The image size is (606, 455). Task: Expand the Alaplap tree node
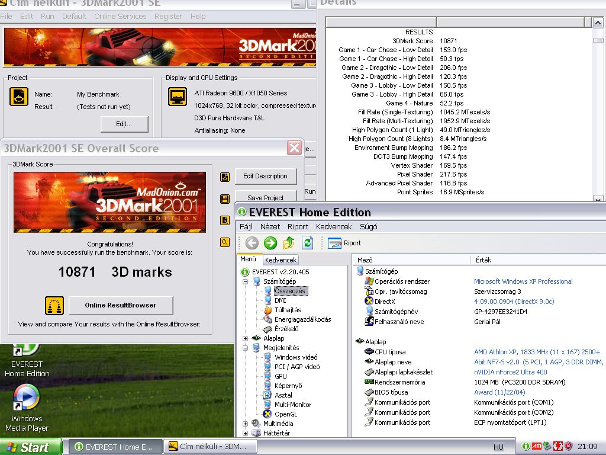(245, 338)
